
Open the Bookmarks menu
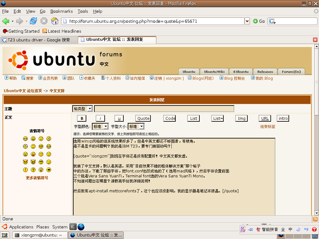(61, 12)
